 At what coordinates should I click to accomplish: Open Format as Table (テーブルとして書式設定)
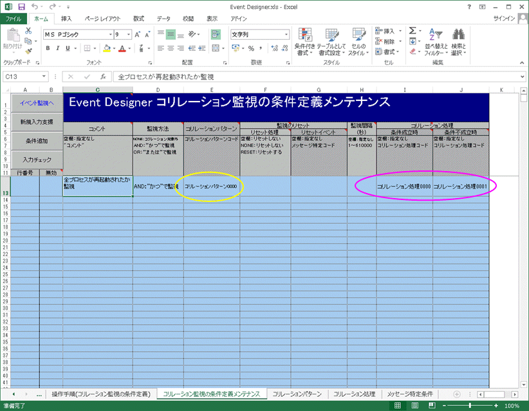(331, 42)
